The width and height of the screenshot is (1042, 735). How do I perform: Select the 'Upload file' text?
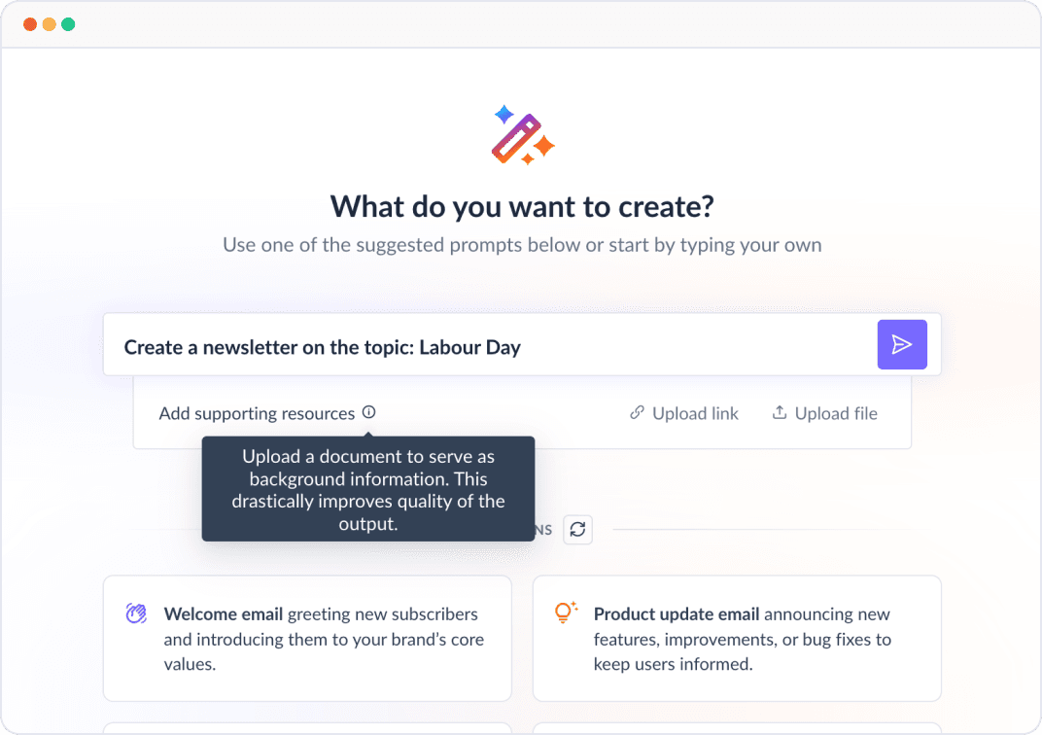pos(836,413)
